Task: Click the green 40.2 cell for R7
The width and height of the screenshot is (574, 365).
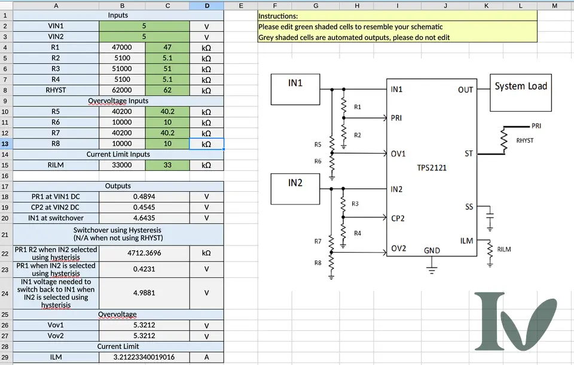Action: pos(167,133)
